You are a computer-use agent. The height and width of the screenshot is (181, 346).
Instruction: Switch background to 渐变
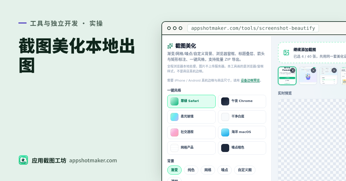pyautogui.click(x=174, y=170)
